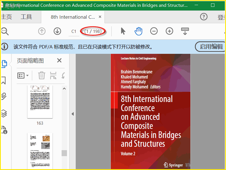The width and height of the screenshot is (226, 170).
Task: Click the delete pages trash icon
Action: pyautogui.click(x=42, y=75)
